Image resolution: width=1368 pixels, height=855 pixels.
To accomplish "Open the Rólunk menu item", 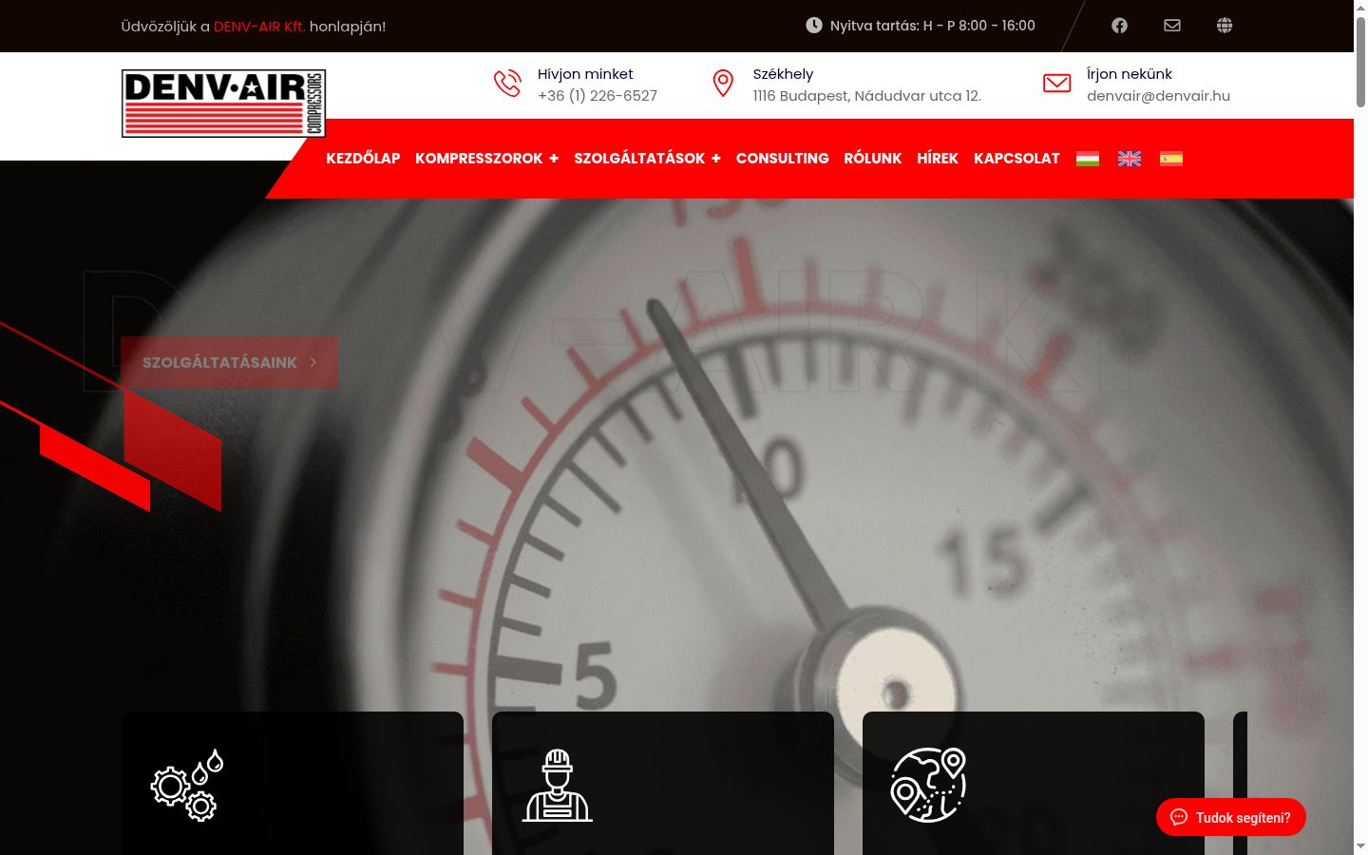I will pyautogui.click(x=873, y=159).
